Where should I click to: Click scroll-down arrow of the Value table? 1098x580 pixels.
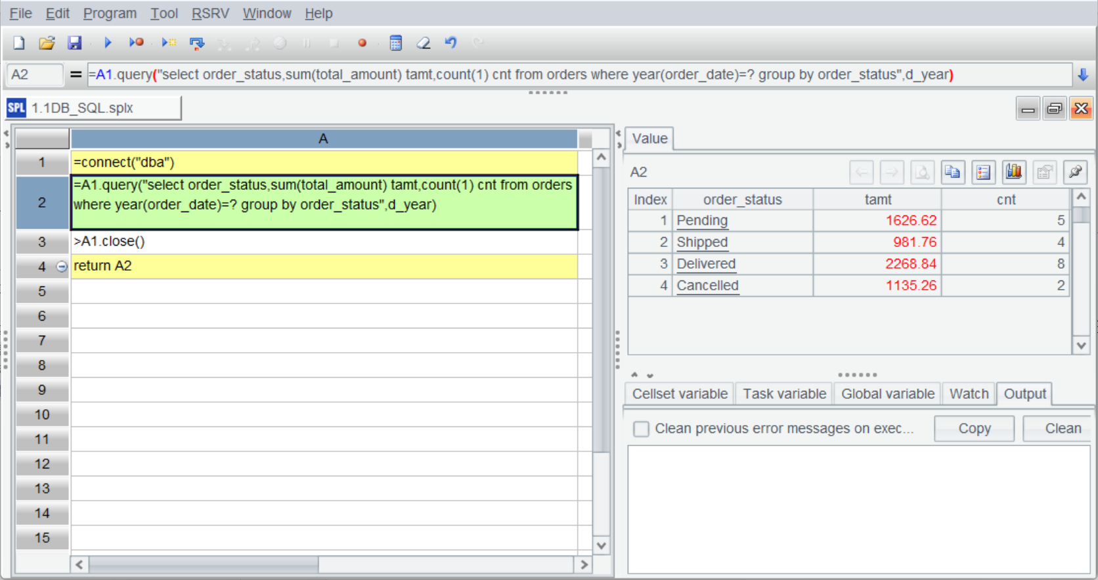coord(1081,345)
